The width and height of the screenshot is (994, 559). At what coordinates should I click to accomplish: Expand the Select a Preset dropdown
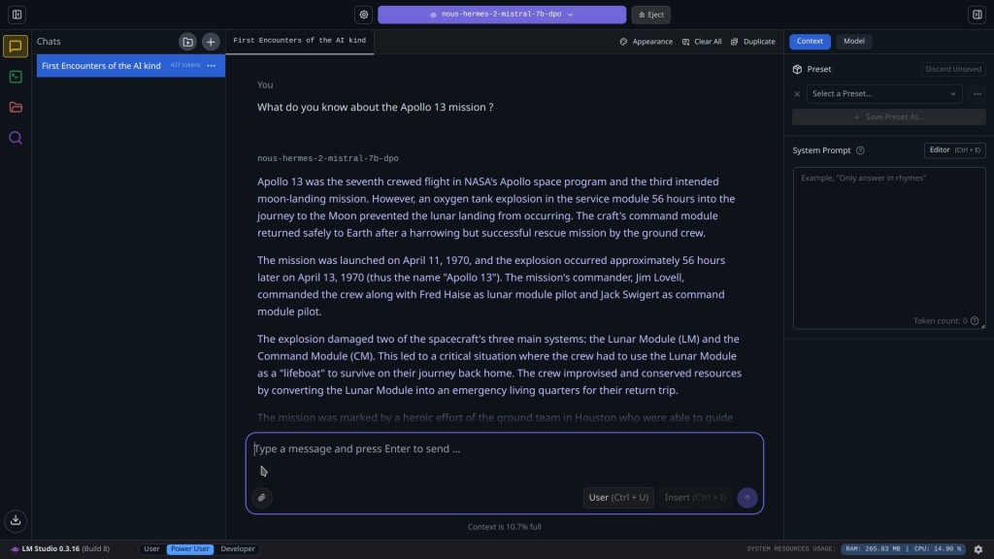(x=883, y=94)
